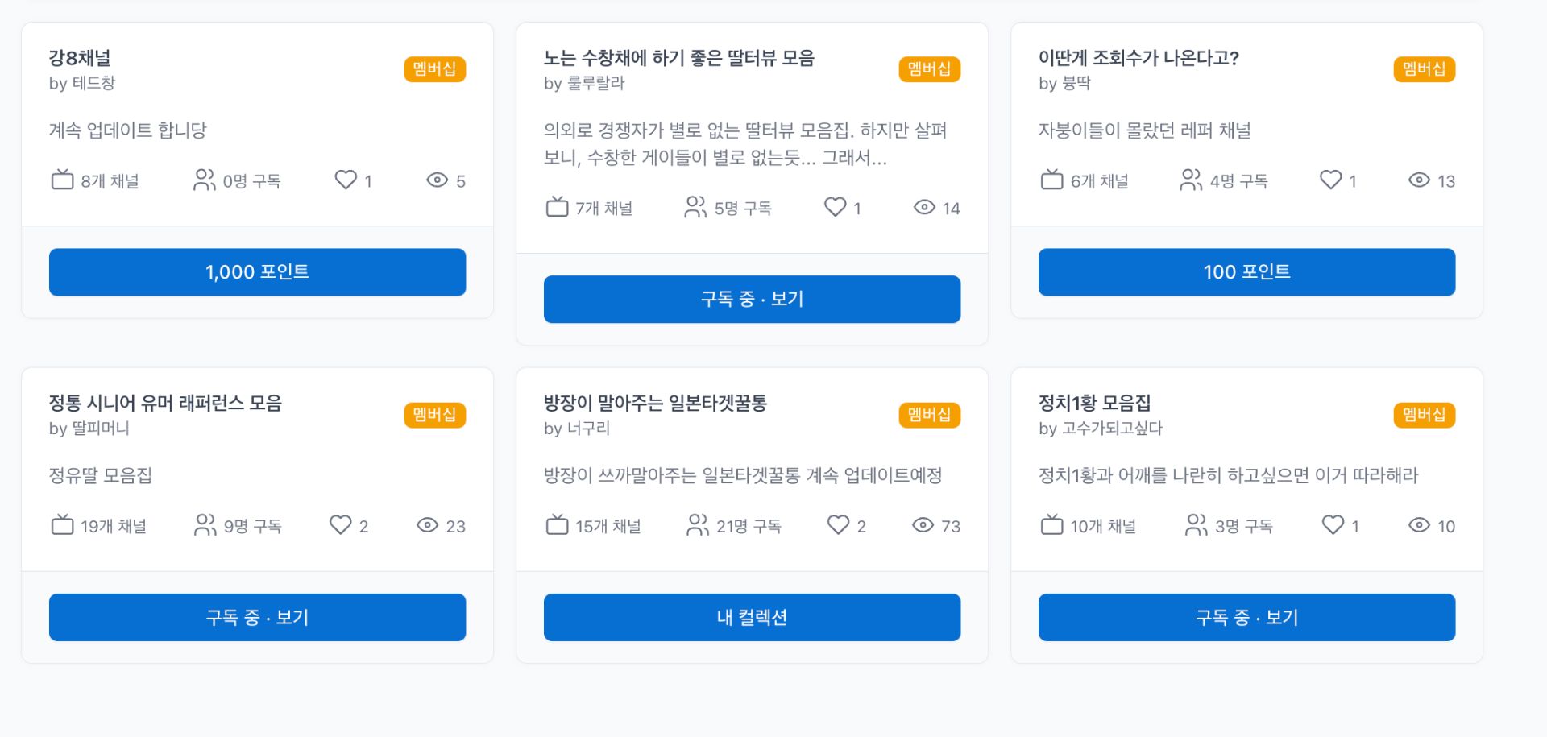View subscribed 정치1황 모음집 via 구독 중 · 보기
Screen dimensions: 1547x737
click(1246, 618)
